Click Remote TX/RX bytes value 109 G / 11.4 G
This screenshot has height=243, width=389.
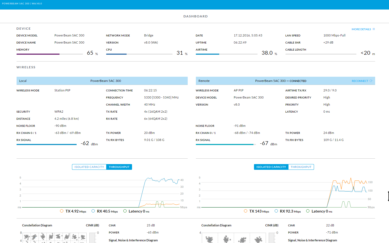tap(333, 140)
